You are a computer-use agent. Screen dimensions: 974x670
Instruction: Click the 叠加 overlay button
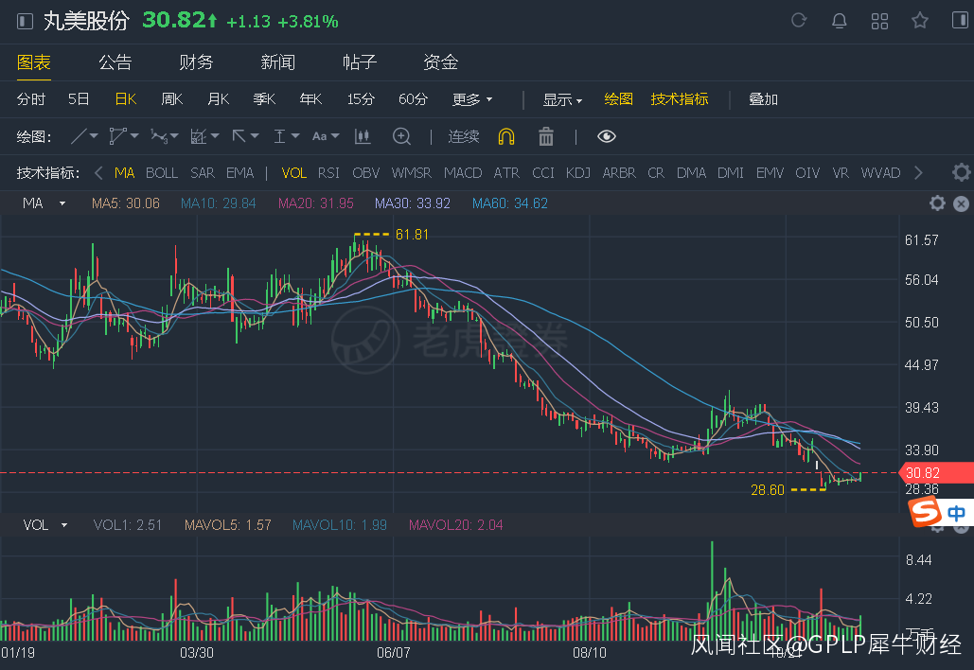763,99
